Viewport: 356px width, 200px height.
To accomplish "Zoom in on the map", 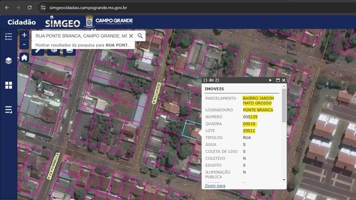I will coord(24,35).
